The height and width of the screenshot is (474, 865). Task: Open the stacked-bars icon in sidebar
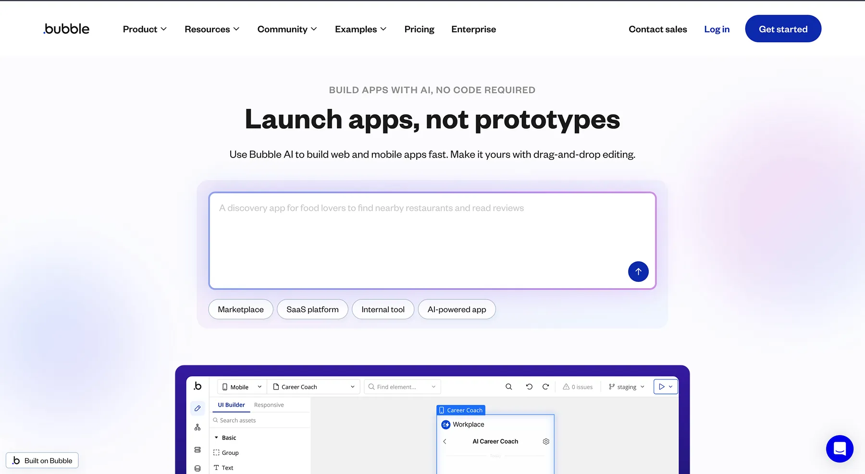coord(198,450)
